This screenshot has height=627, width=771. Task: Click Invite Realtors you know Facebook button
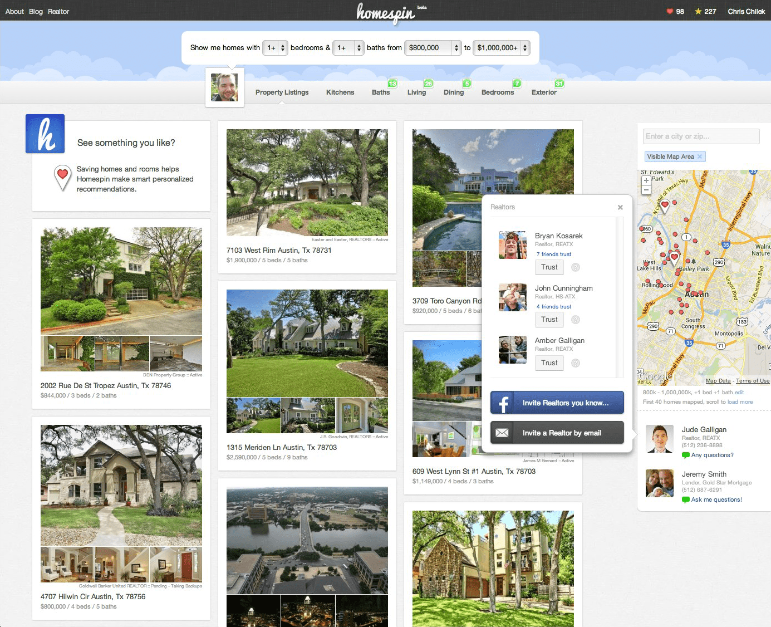tap(557, 403)
